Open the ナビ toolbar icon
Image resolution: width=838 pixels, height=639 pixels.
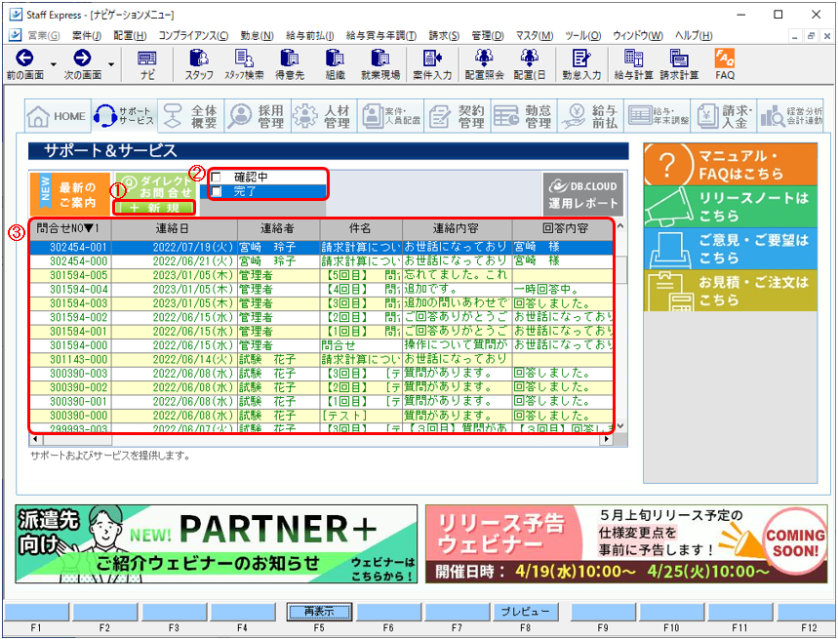point(147,65)
